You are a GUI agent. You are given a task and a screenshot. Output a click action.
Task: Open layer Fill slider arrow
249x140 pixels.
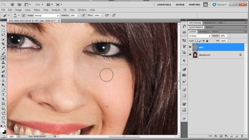click(x=228, y=41)
